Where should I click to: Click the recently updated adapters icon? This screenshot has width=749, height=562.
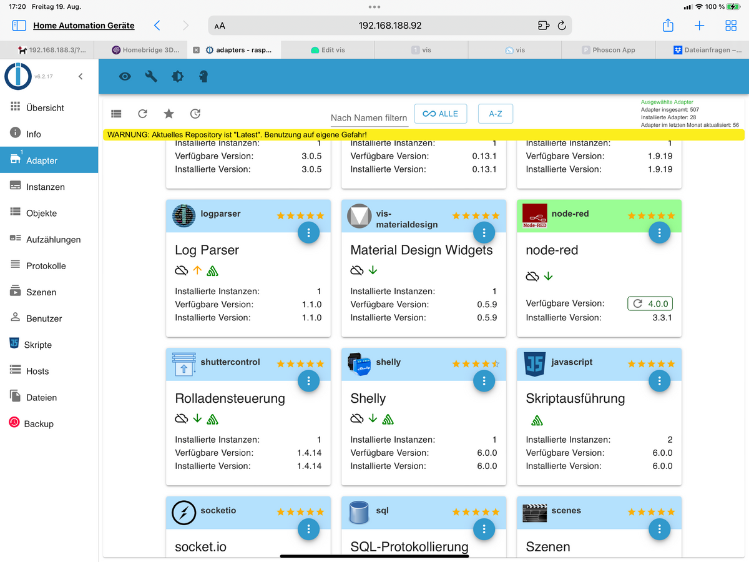[195, 114]
